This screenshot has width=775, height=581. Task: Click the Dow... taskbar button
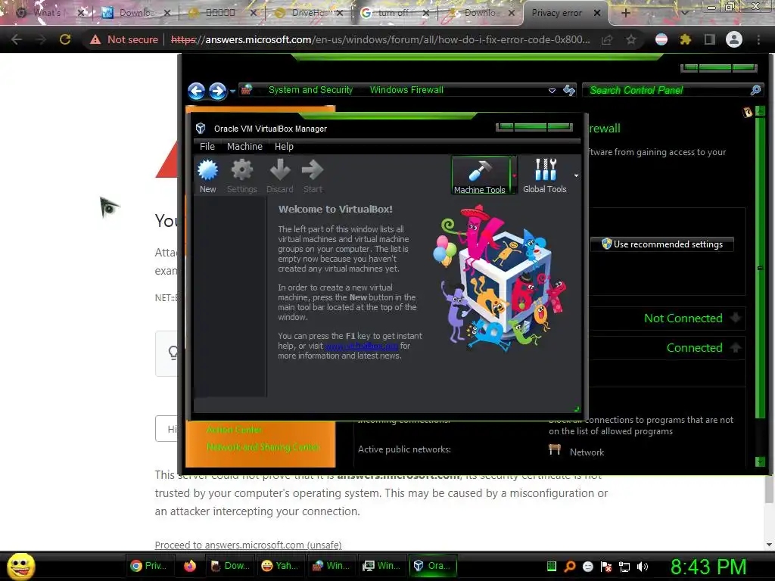click(x=230, y=566)
